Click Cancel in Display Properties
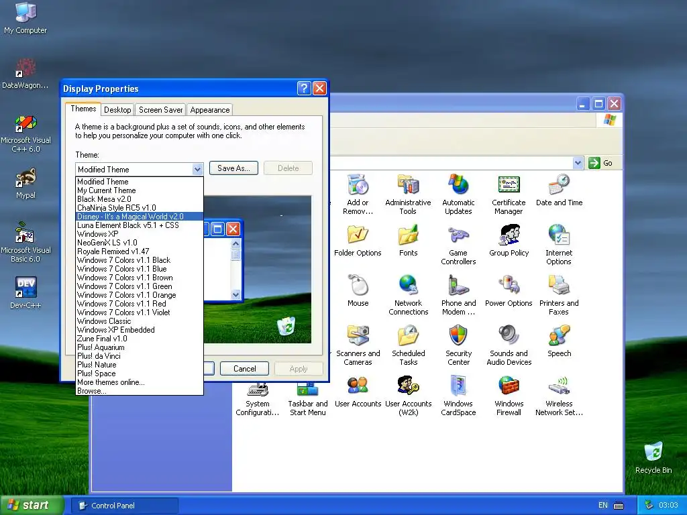This screenshot has width=687, height=515. coord(244,369)
